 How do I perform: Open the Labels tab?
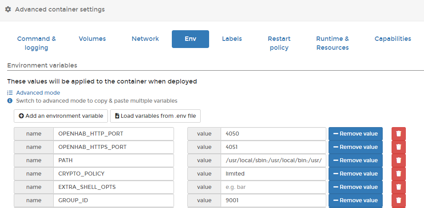[232, 39]
